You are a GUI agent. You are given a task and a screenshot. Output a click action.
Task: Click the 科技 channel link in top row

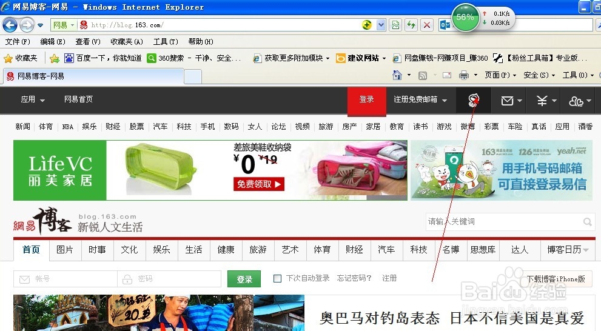pos(184,127)
